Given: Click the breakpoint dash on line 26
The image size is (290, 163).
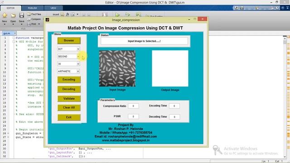Looking at the screenshot, I should click(8, 133).
